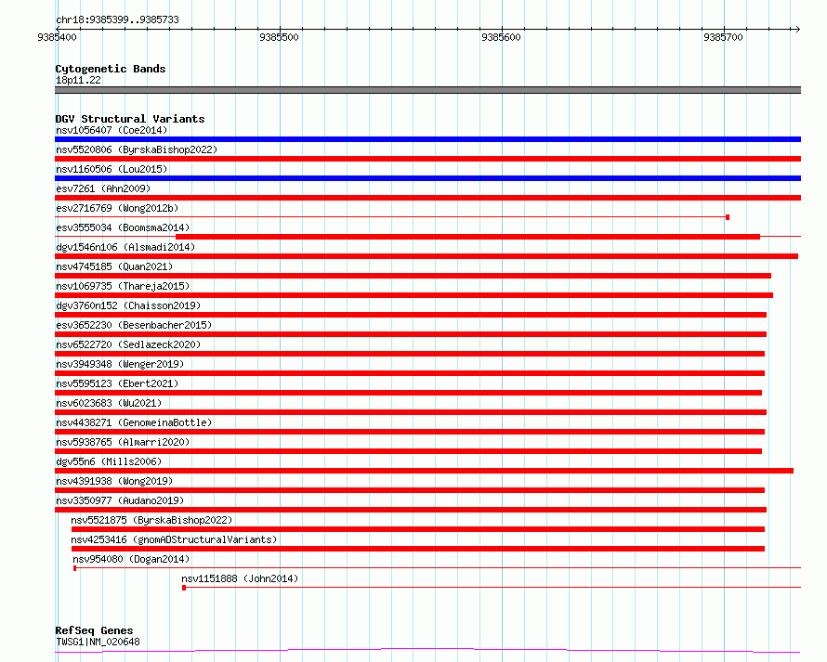Open the esv7261 (Ahn2009) variant
The height and width of the screenshot is (662, 827).
point(103,188)
